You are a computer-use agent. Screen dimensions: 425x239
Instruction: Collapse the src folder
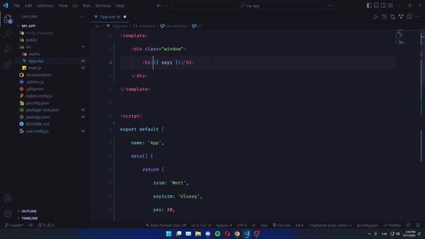[x=29, y=47]
